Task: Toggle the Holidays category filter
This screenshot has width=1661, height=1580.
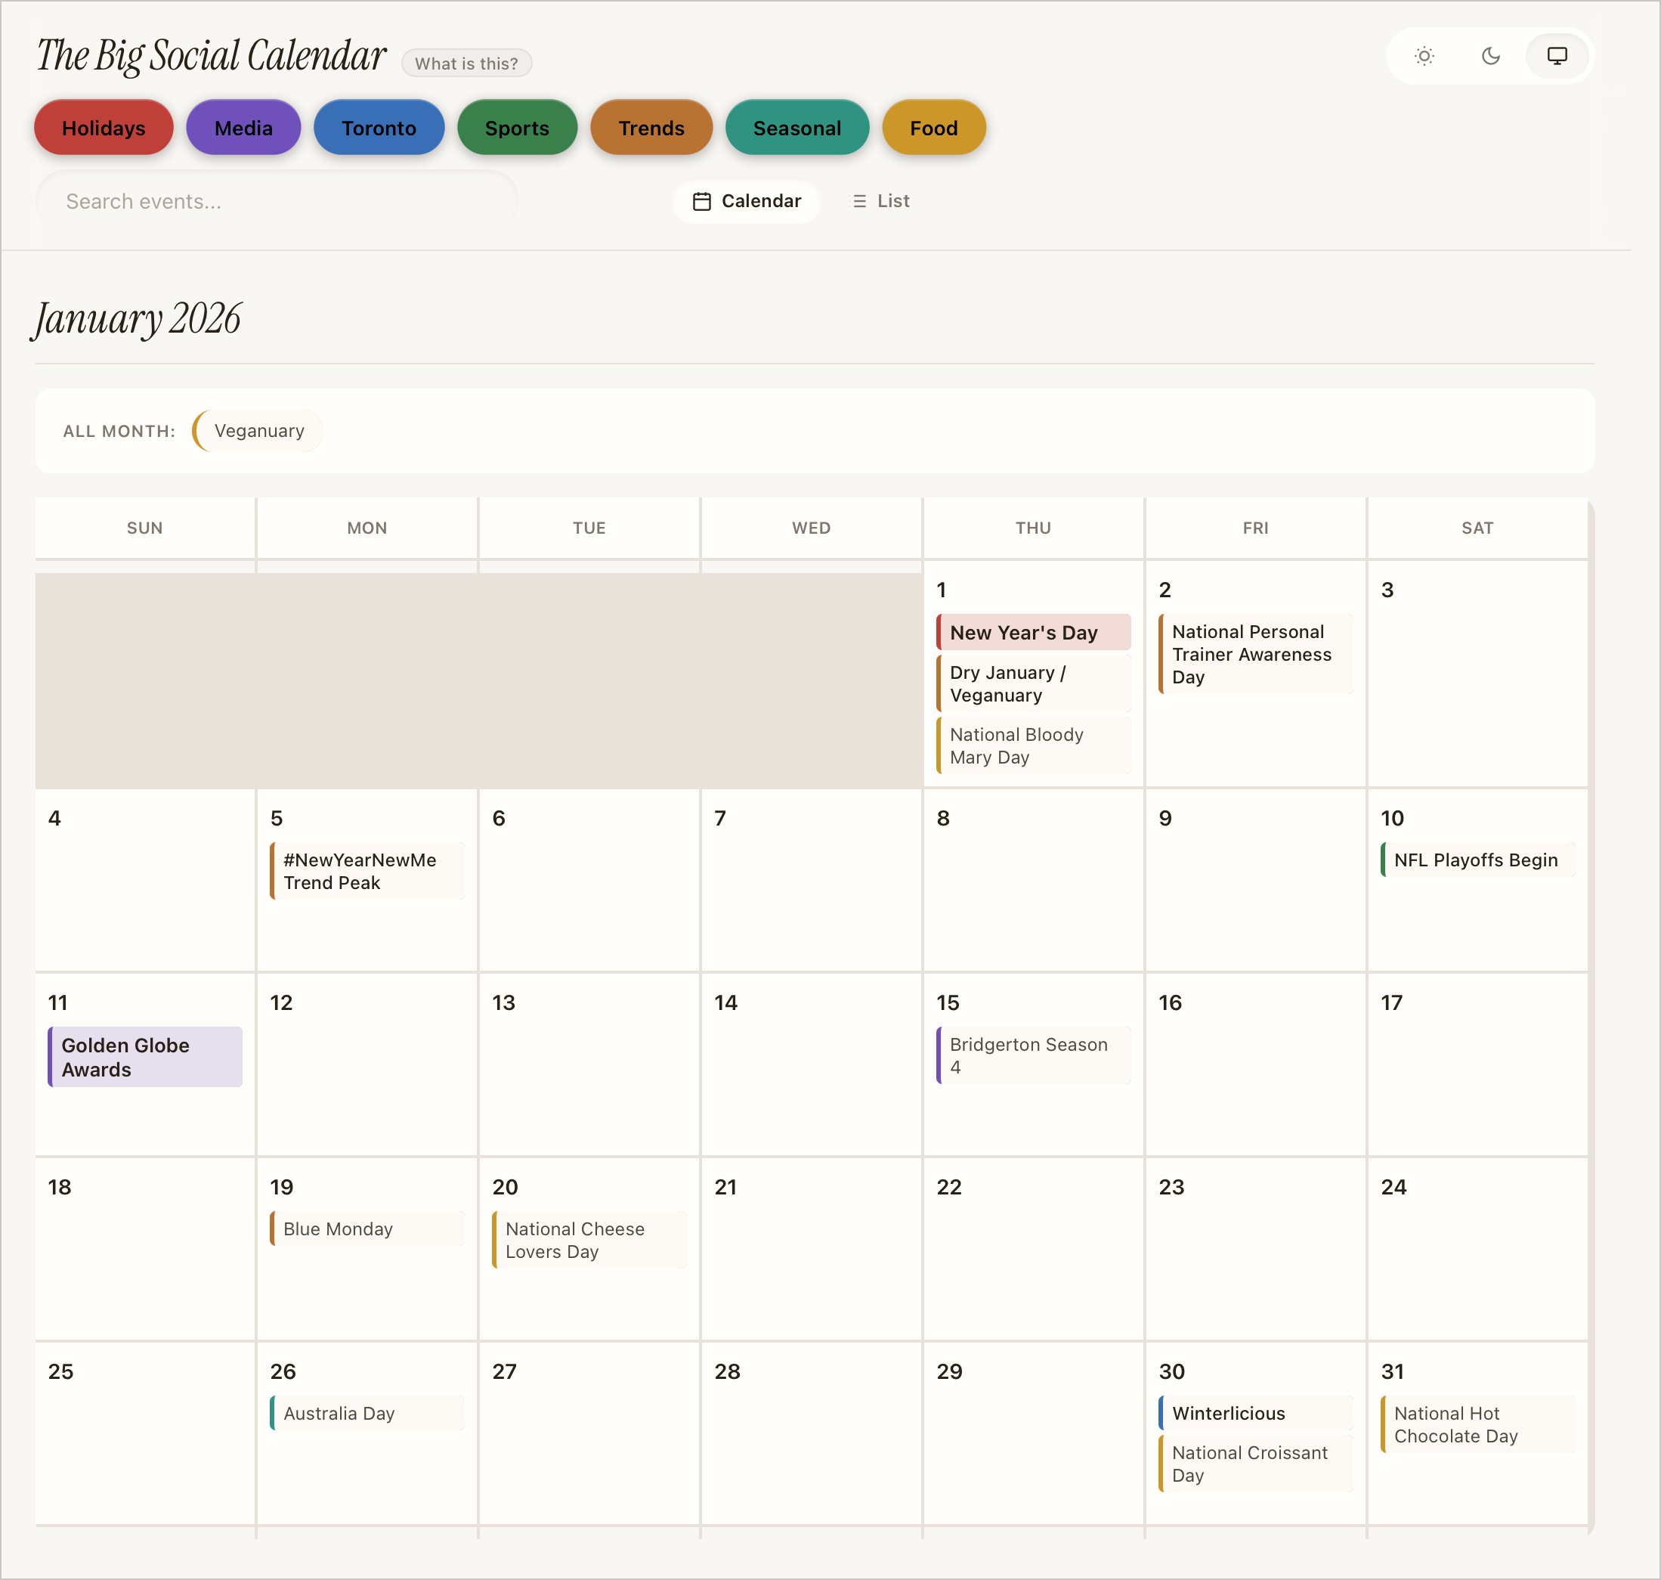Action: click(x=103, y=127)
